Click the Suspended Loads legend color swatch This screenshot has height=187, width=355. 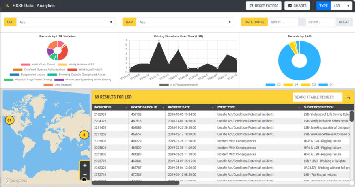coord(14,74)
